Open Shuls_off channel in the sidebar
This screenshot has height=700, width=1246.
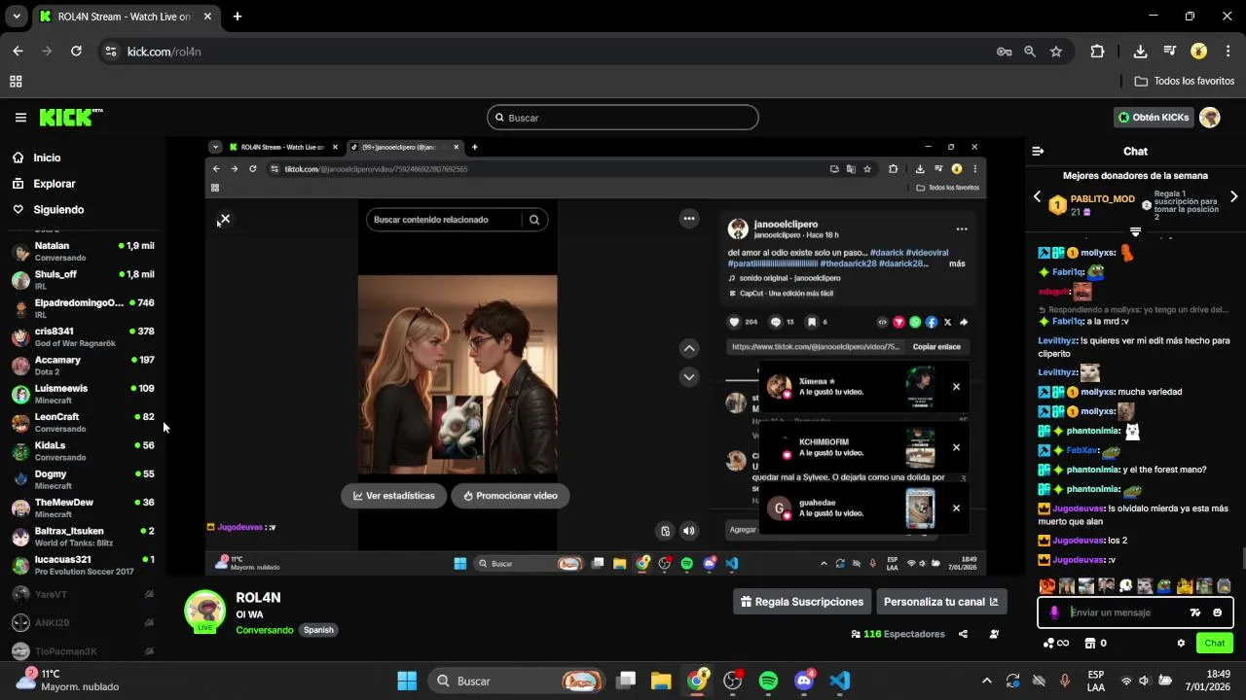(x=84, y=280)
